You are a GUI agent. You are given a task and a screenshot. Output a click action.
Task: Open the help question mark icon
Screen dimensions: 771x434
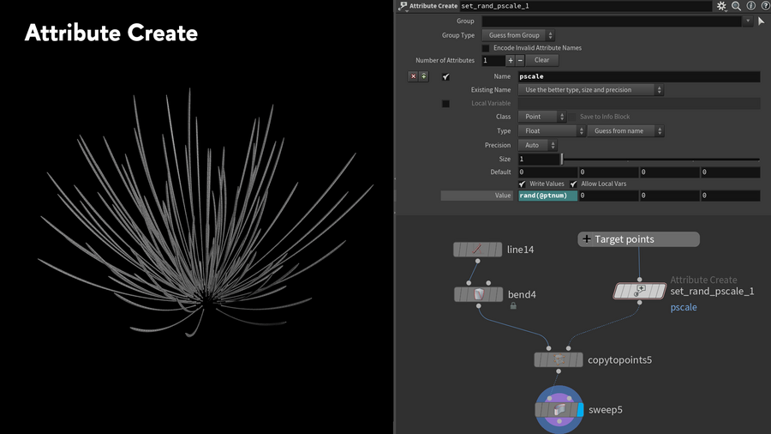click(765, 6)
